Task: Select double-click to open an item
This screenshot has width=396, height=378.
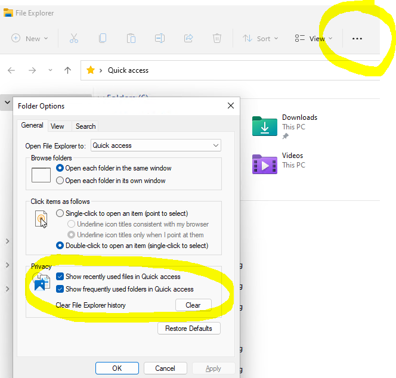Action: click(132, 246)
